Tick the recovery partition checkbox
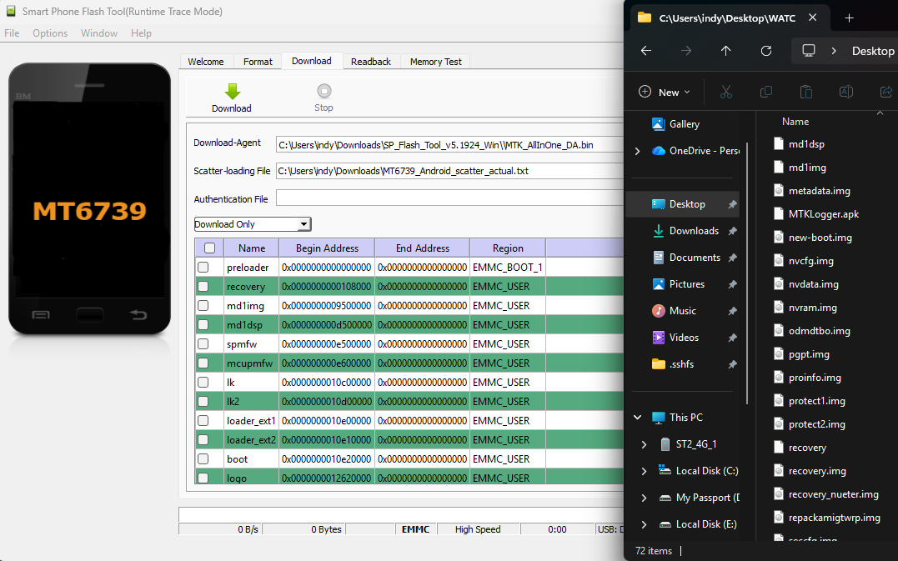 coord(203,287)
